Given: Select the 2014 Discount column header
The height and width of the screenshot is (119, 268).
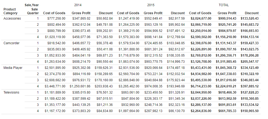Looking at the screenshot, I should click(x=106, y=13).
